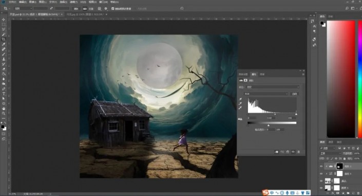
Task: Select the Brush tool
Action: (4, 54)
